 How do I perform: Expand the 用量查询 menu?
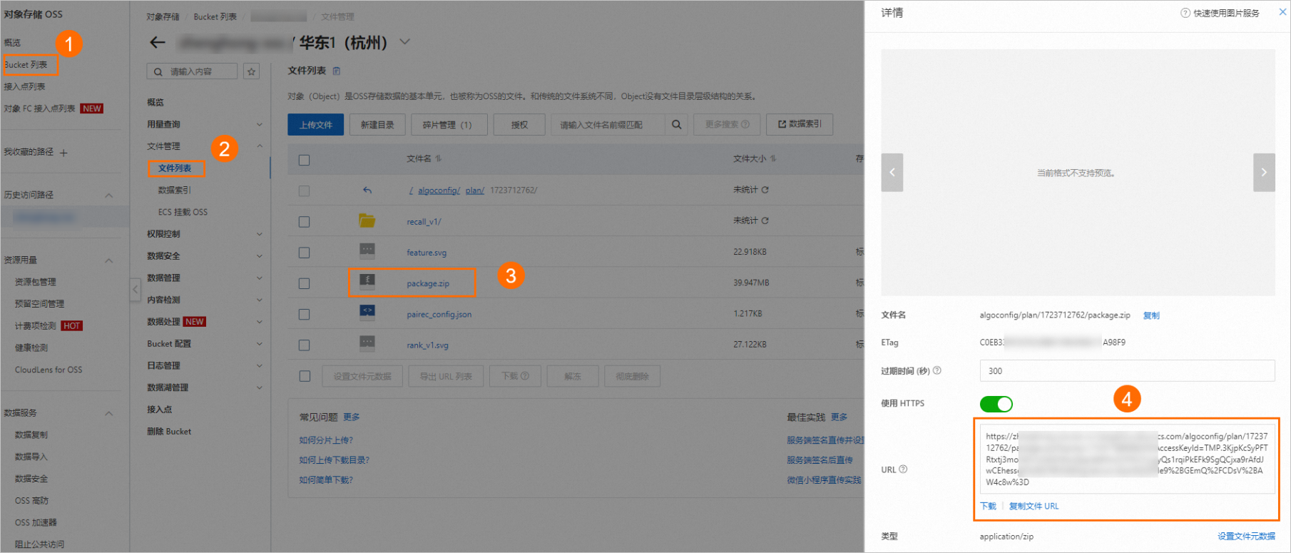[x=260, y=124]
